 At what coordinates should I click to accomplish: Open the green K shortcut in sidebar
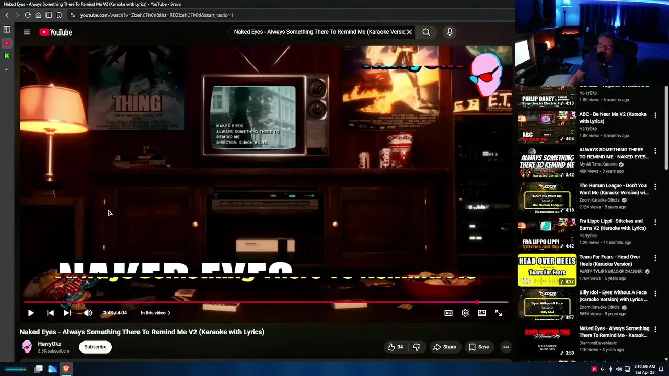click(7, 55)
